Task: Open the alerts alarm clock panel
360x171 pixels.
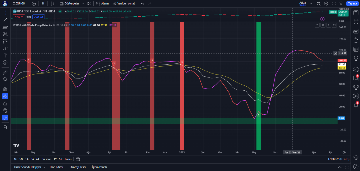Action: tap(356, 22)
